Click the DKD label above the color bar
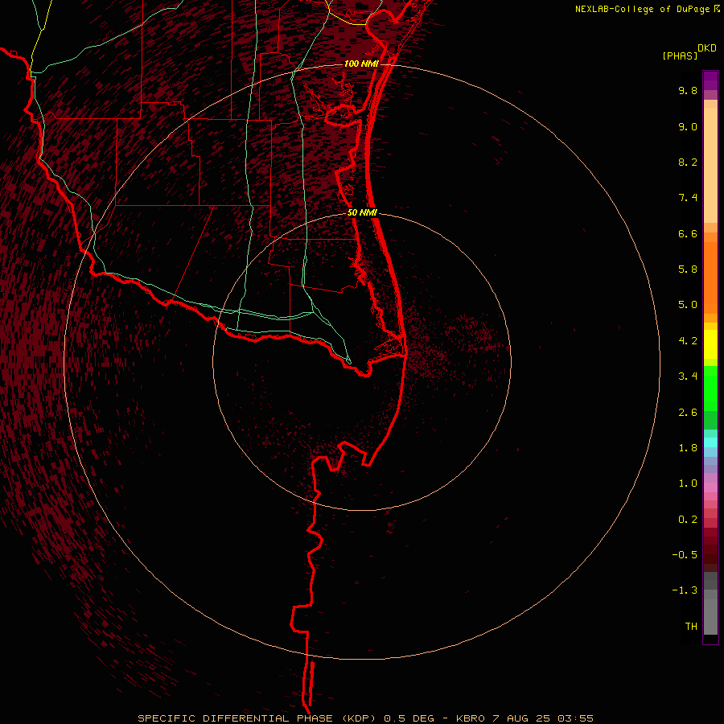The image size is (724, 724). pyautogui.click(x=707, y=48)
